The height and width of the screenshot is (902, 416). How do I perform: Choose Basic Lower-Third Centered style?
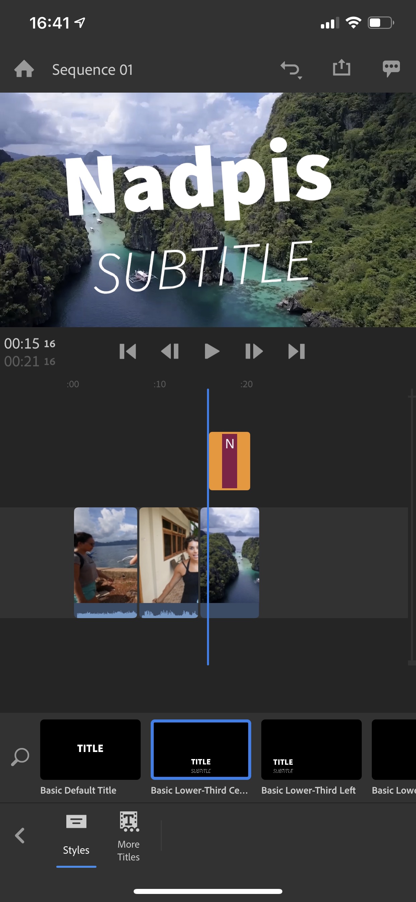click(201, 749)
